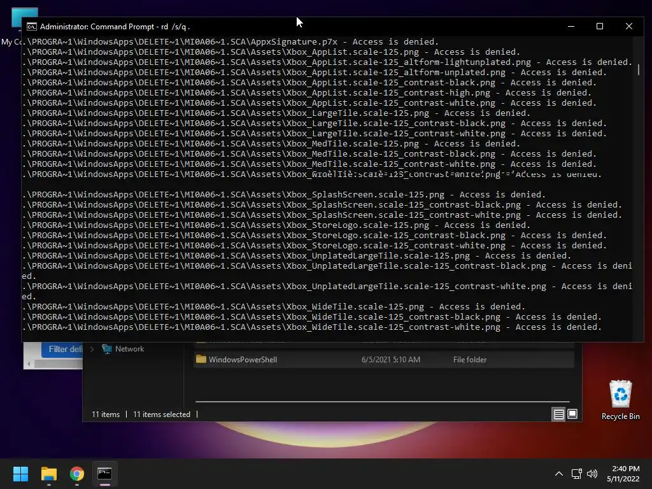The width and height of the screenshot is (652, 489).
Task: Click the Xbox_LargeTile.scale-125.png line
Action: pyautogui.click(x=276, y=113)
